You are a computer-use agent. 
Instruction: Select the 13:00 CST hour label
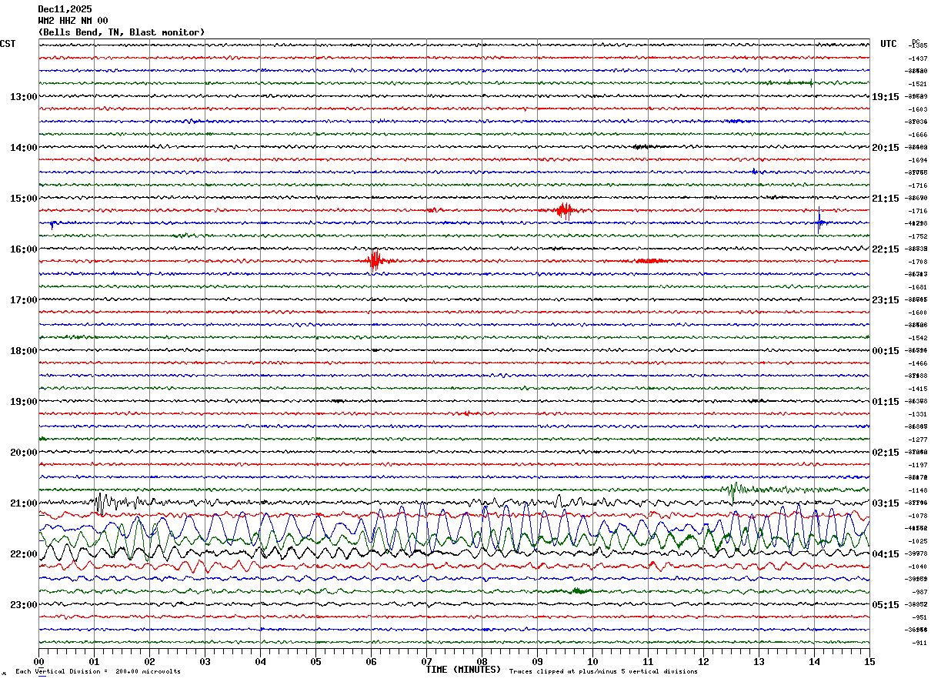point(24,97)
